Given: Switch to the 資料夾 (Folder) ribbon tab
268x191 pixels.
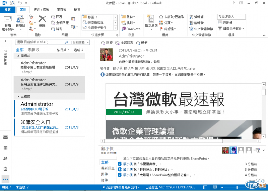Looking at the screenshot, I should (61, 10).
